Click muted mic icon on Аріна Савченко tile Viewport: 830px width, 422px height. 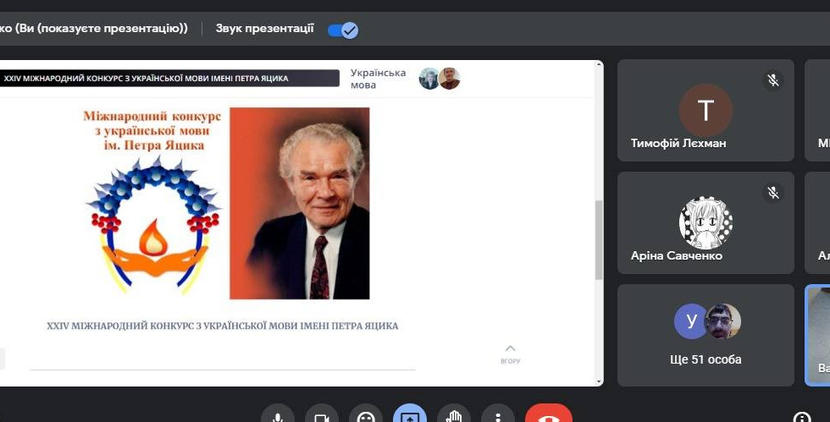coord(773,193)
